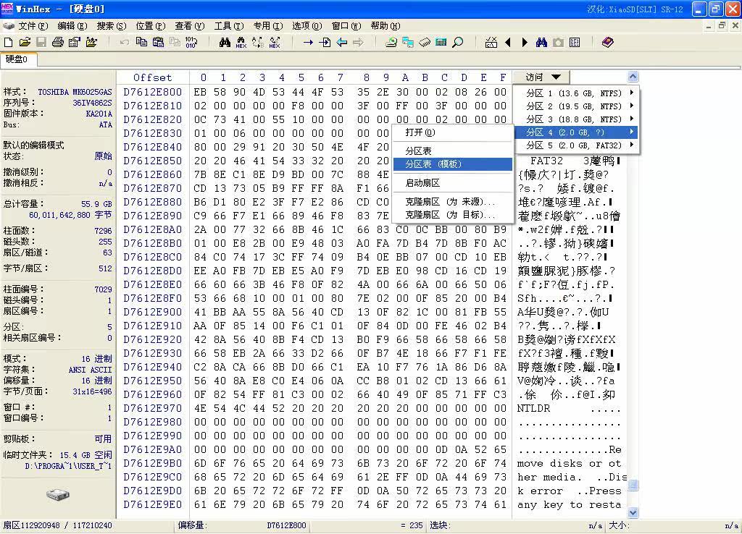
Task: Click the calculator icon in toolbar
Action: (x=441, y=43)
